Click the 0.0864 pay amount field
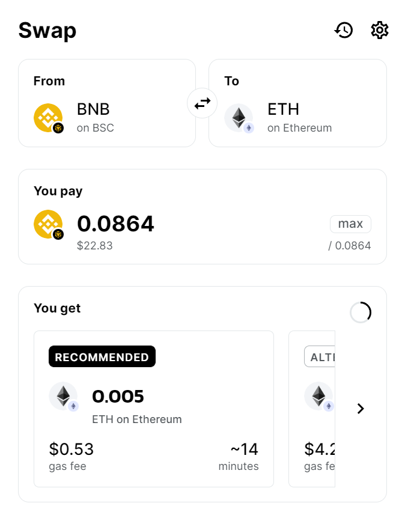 coord(115,224)
